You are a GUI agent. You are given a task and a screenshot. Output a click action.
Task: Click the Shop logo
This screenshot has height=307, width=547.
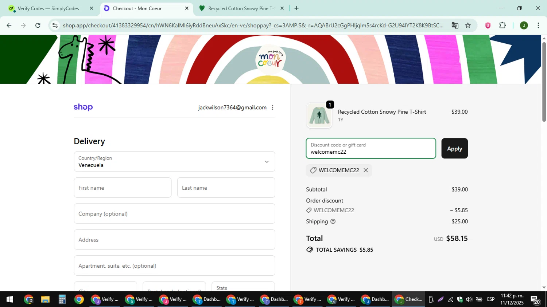[x=83, y=107]
